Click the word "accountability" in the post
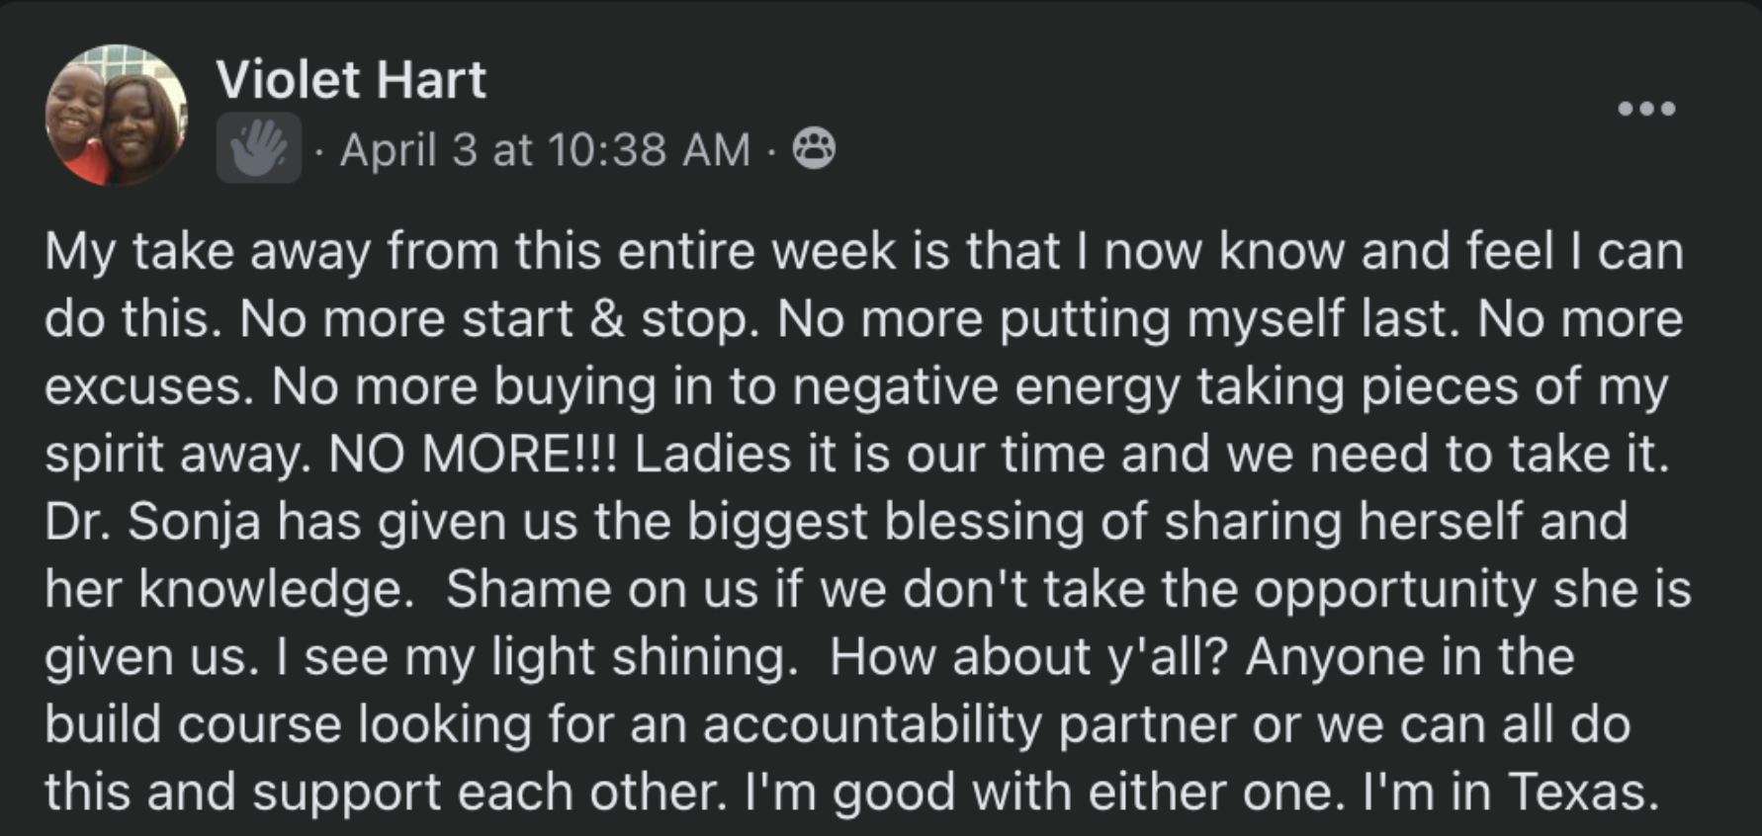Image resolution: width=1762 pixels, height=836 pixels. (872, 724)
